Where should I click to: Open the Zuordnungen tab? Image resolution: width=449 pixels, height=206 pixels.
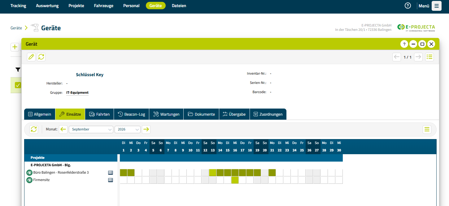click(x=268, y=114)
